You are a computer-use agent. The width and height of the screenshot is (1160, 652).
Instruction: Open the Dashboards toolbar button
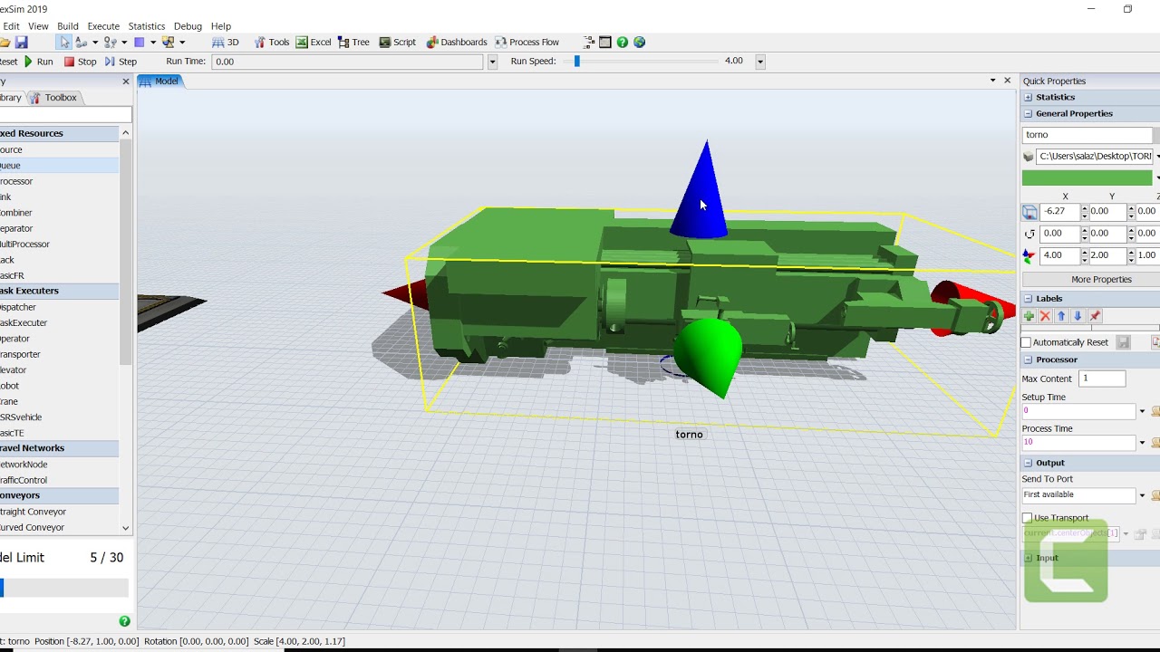coord(457,43)
